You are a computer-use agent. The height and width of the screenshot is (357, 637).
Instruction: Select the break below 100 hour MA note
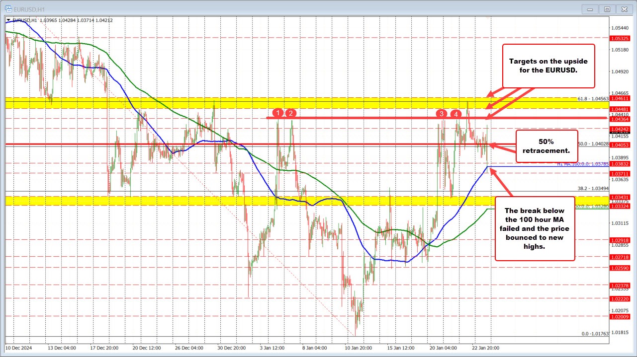click(x=535, y=228)
